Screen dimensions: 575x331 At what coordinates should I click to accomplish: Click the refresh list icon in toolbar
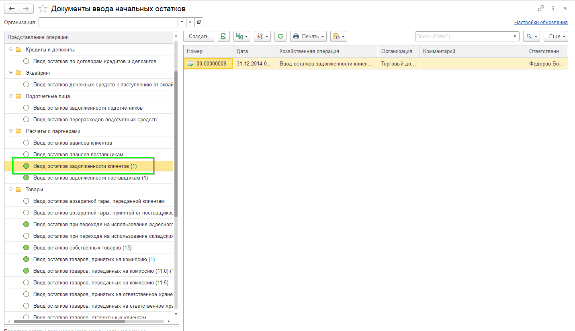[x=280, y=36]
